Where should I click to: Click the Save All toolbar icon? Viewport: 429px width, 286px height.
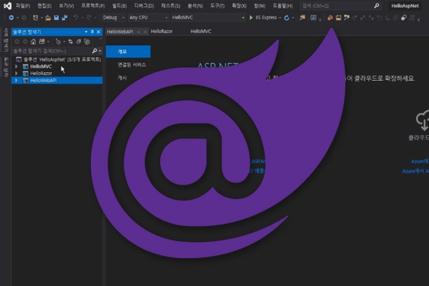pyautogui.click(x=64, y=17)
